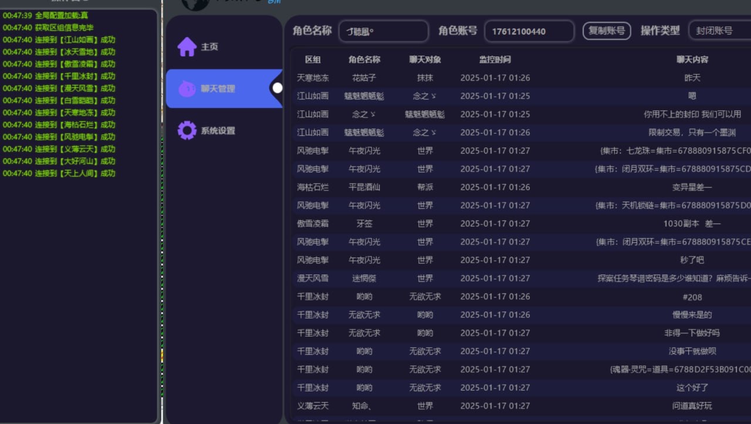This screenshot has width=751, height=424.
Task: Select the message 1030副本 差一
Action: (692, 223)
